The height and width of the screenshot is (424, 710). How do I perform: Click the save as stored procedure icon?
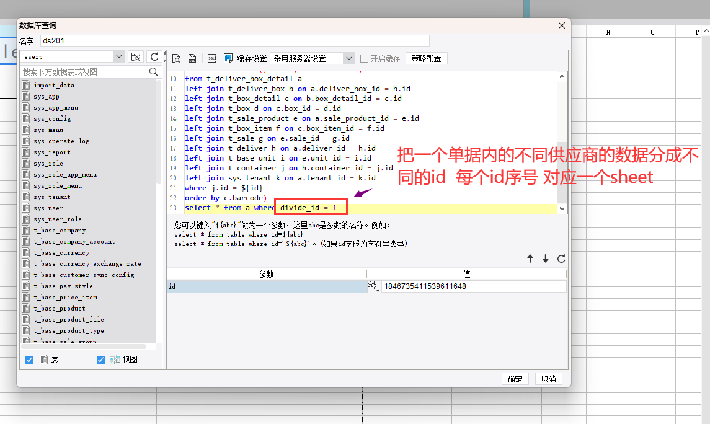192,58
